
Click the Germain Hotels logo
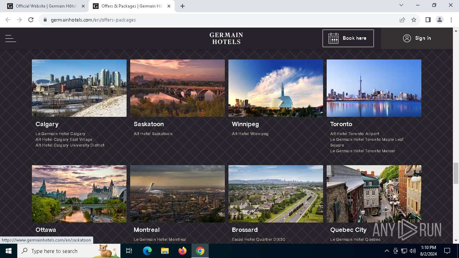(226, 38)
